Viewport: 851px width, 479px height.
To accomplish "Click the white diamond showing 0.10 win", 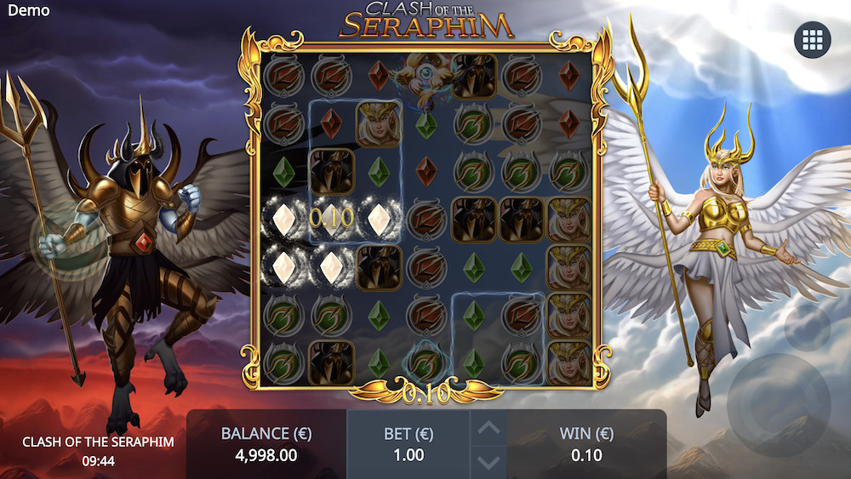I will pos(331,219).
